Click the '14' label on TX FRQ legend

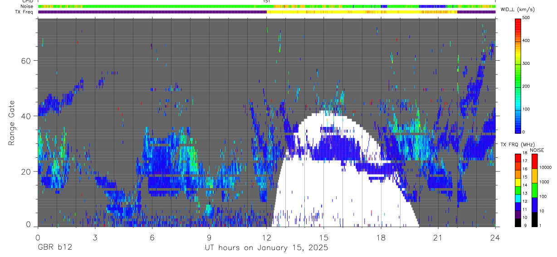[525, 185]
